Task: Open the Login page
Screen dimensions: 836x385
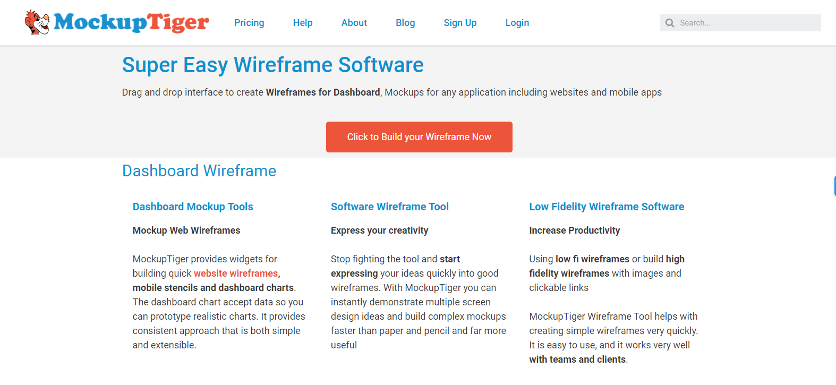Action: (x=517, y=23)
